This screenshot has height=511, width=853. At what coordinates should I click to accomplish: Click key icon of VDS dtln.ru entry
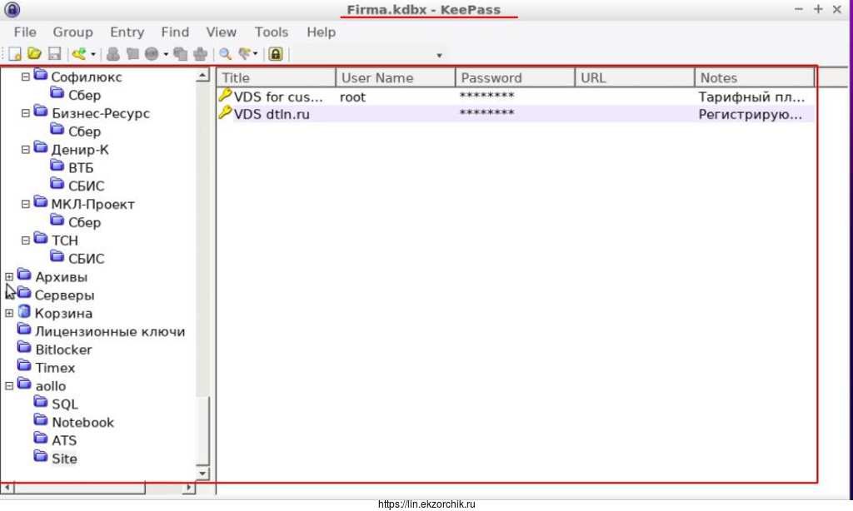[x=225, y=113]
